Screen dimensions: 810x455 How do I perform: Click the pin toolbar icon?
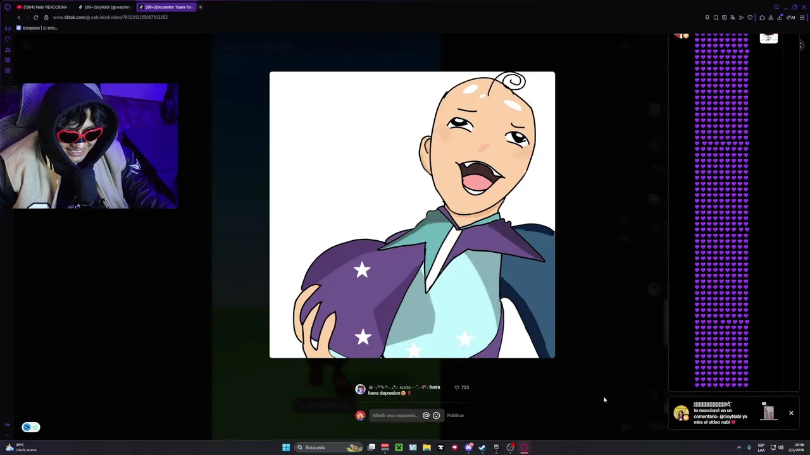click(x=707, y=17)
